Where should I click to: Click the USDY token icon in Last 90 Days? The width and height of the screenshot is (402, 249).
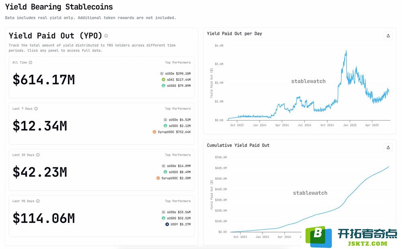[x=167, y=224]
